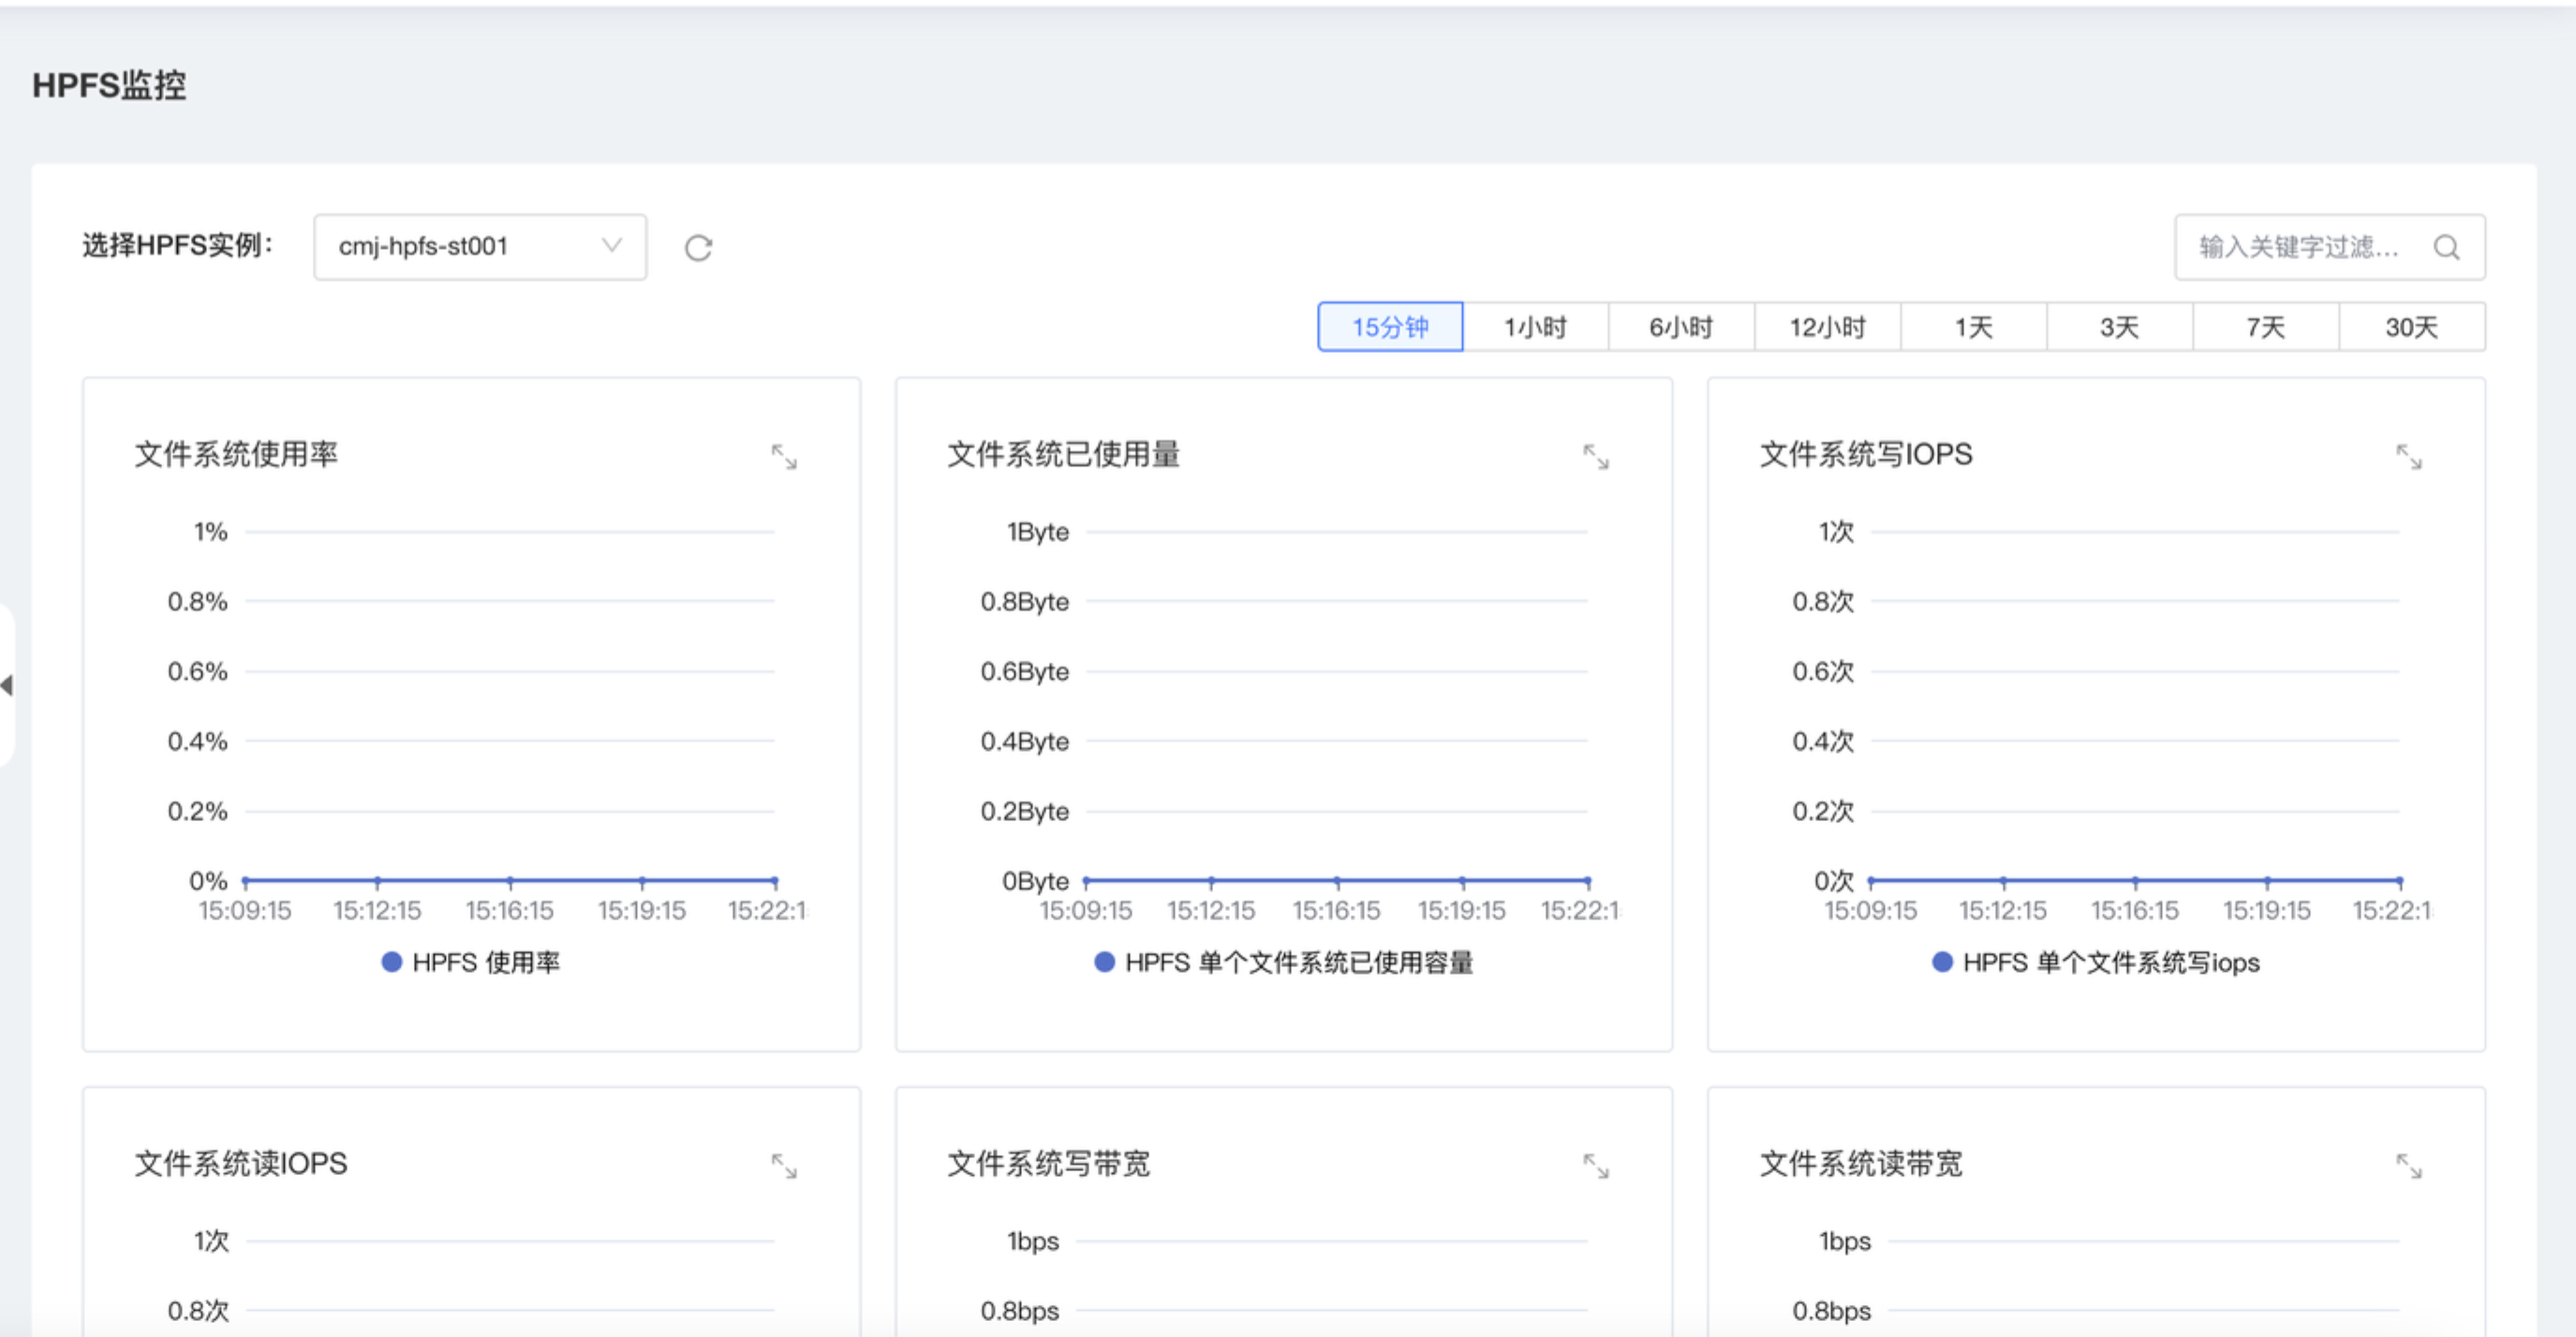Click the 15:19:15 data point in 文件系统写IOPS chart
The height and width of the screenshot is (1337, 2576).
2267,880
